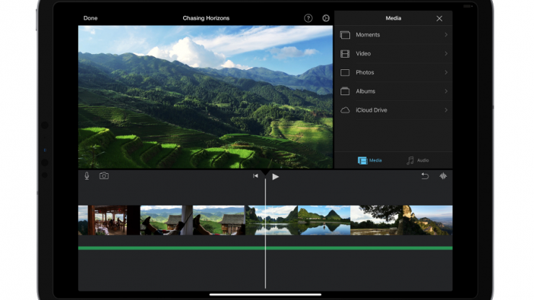Screen dimensions: 534x300
Task: Select the restaurant interior clip in timeline
Action: coord(108,220)
